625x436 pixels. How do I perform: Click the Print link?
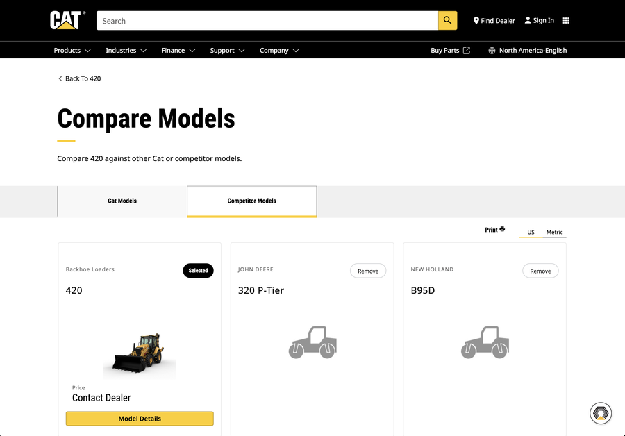click(x=494, y=230)
